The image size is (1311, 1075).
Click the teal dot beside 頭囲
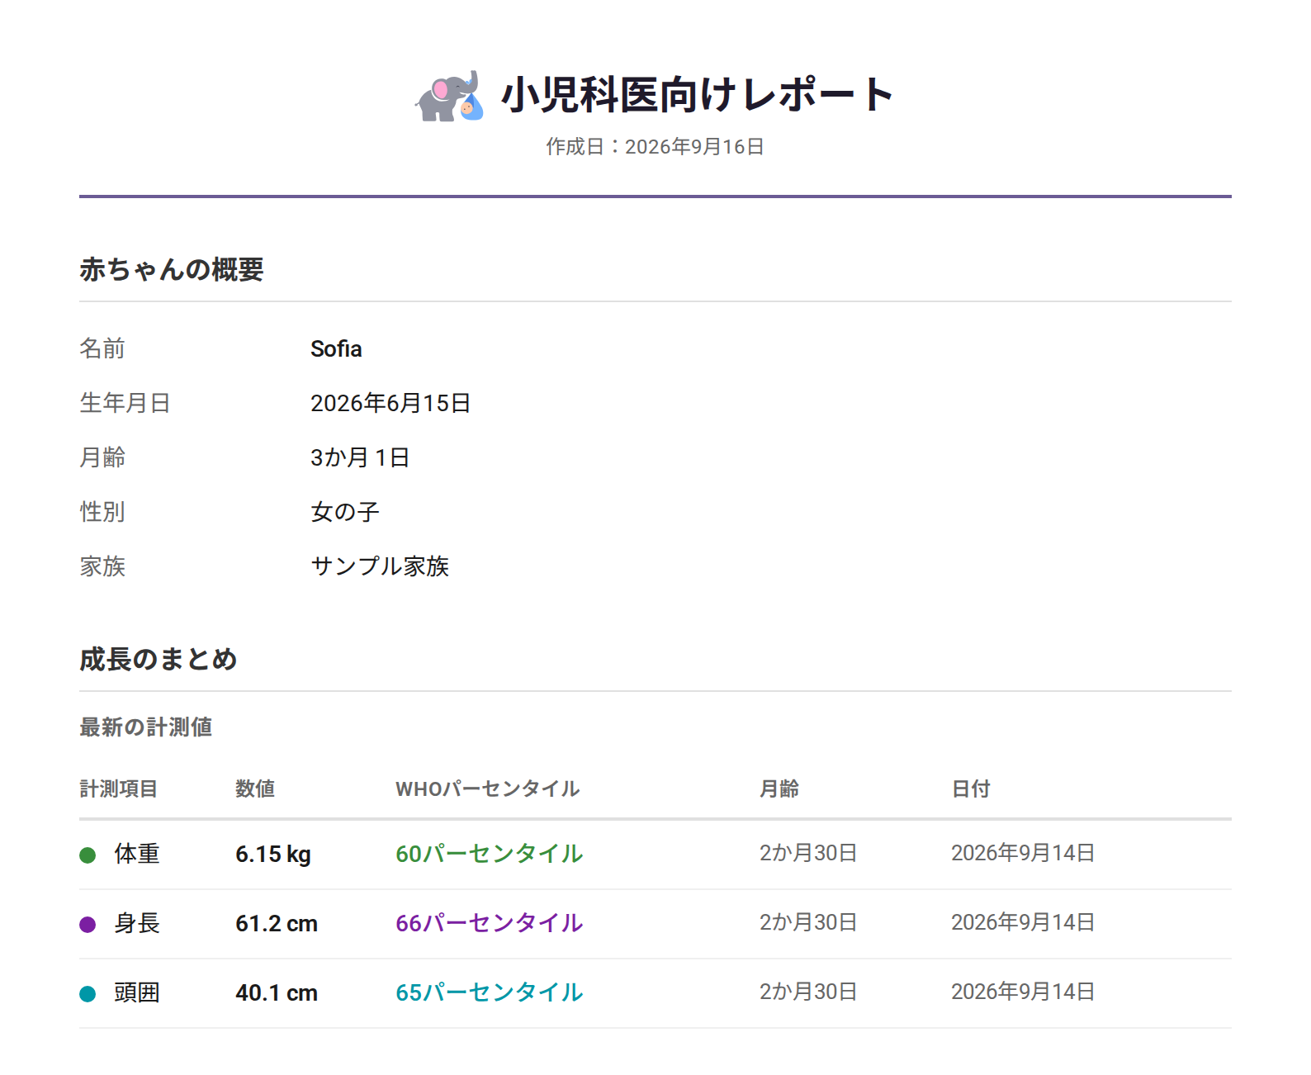pyautogui.click(x=88, y=993)
